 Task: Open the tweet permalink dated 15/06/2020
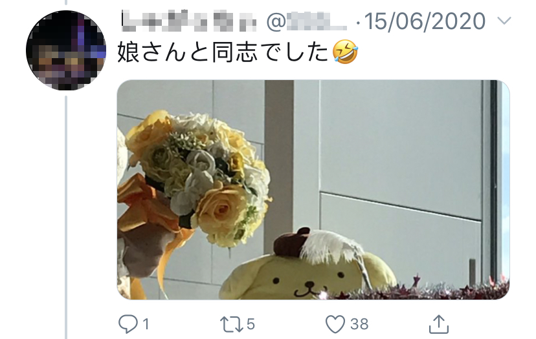[x=425, y=21]
